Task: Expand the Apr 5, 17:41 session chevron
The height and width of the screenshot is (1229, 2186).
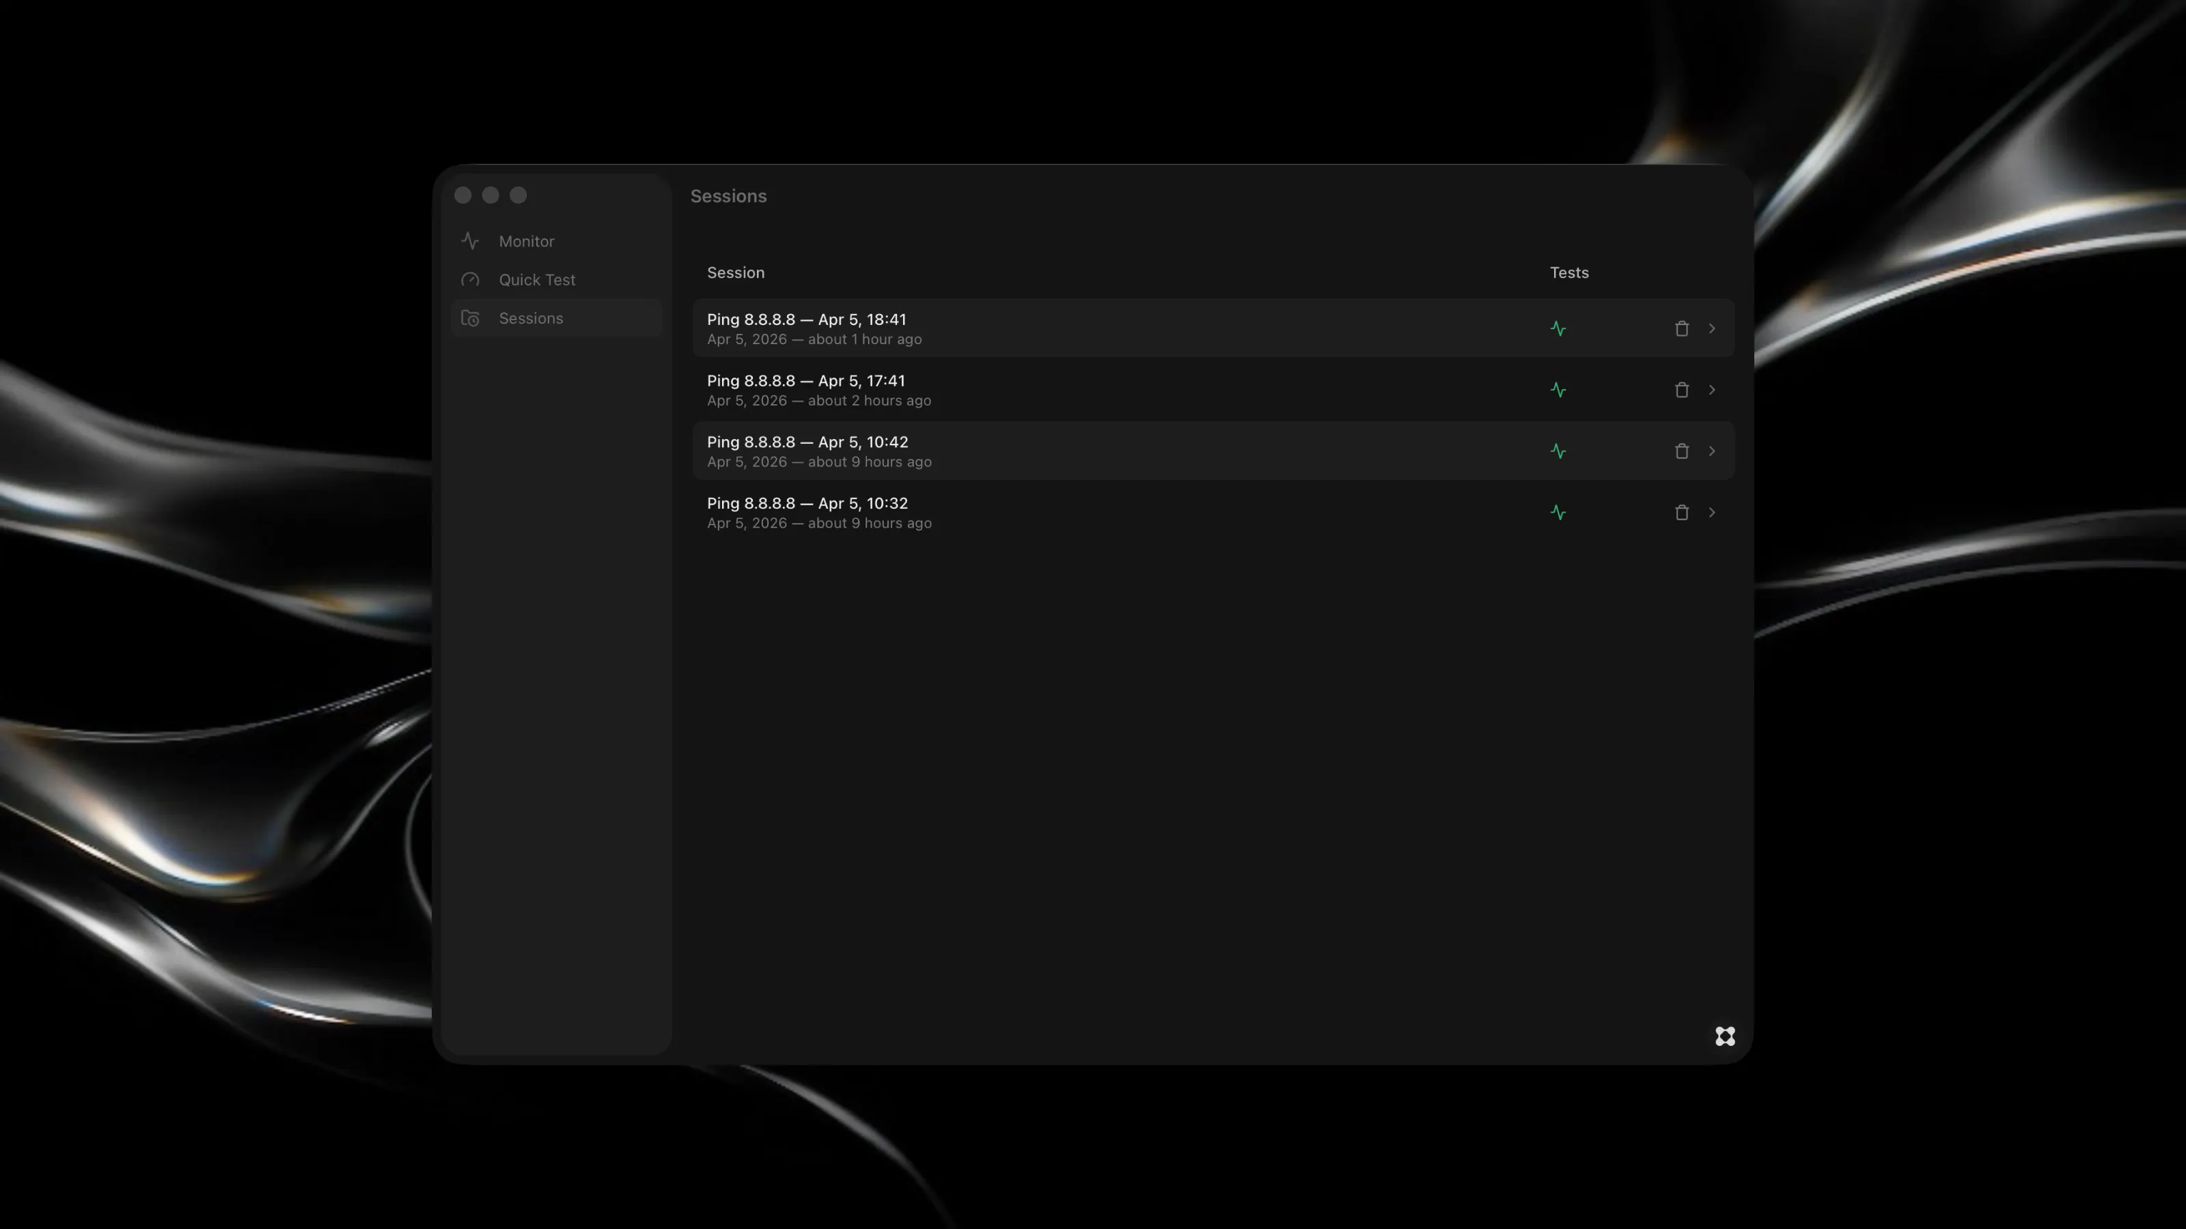Action: point(1712,390)
